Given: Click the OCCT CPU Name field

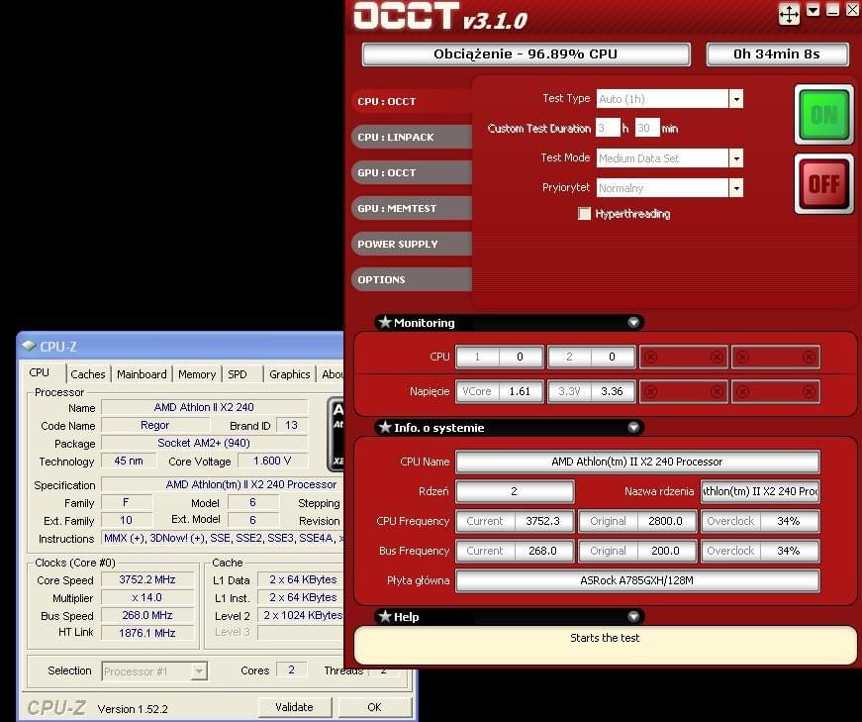Looking at the screenshot, I should coord(637,462).
